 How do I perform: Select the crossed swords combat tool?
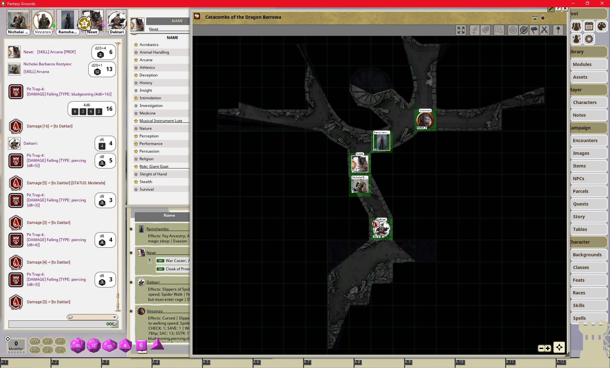[544, 30]
